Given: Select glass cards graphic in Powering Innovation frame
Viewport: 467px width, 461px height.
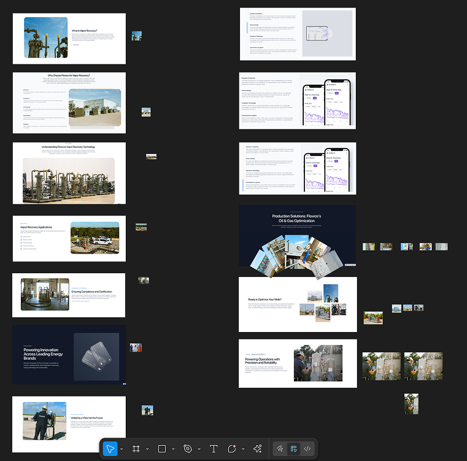Looking at the screenshot, I should pos(96,357).
